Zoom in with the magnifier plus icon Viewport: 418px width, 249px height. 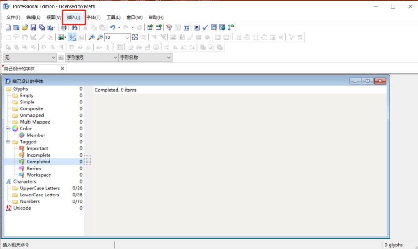coord(91,37)
